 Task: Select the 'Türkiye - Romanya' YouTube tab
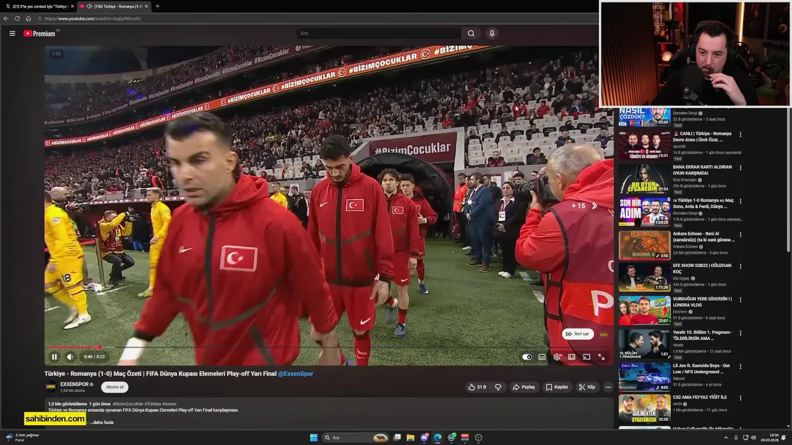[x=115, y=6]
